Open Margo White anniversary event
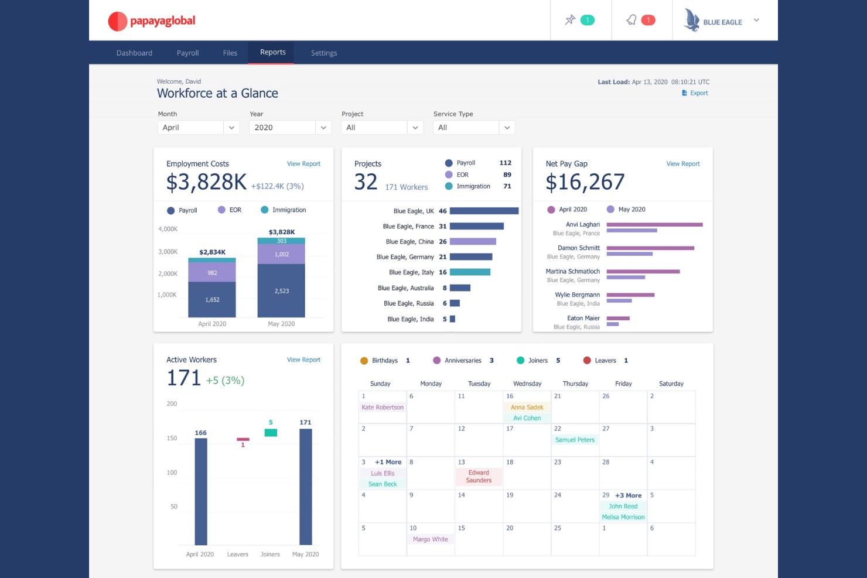 coord(431,539)
